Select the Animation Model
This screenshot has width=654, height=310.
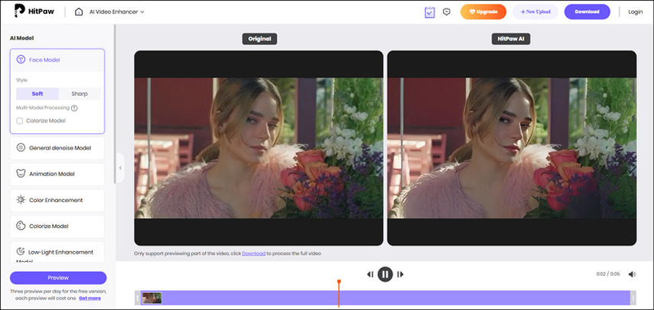point(57,174)
